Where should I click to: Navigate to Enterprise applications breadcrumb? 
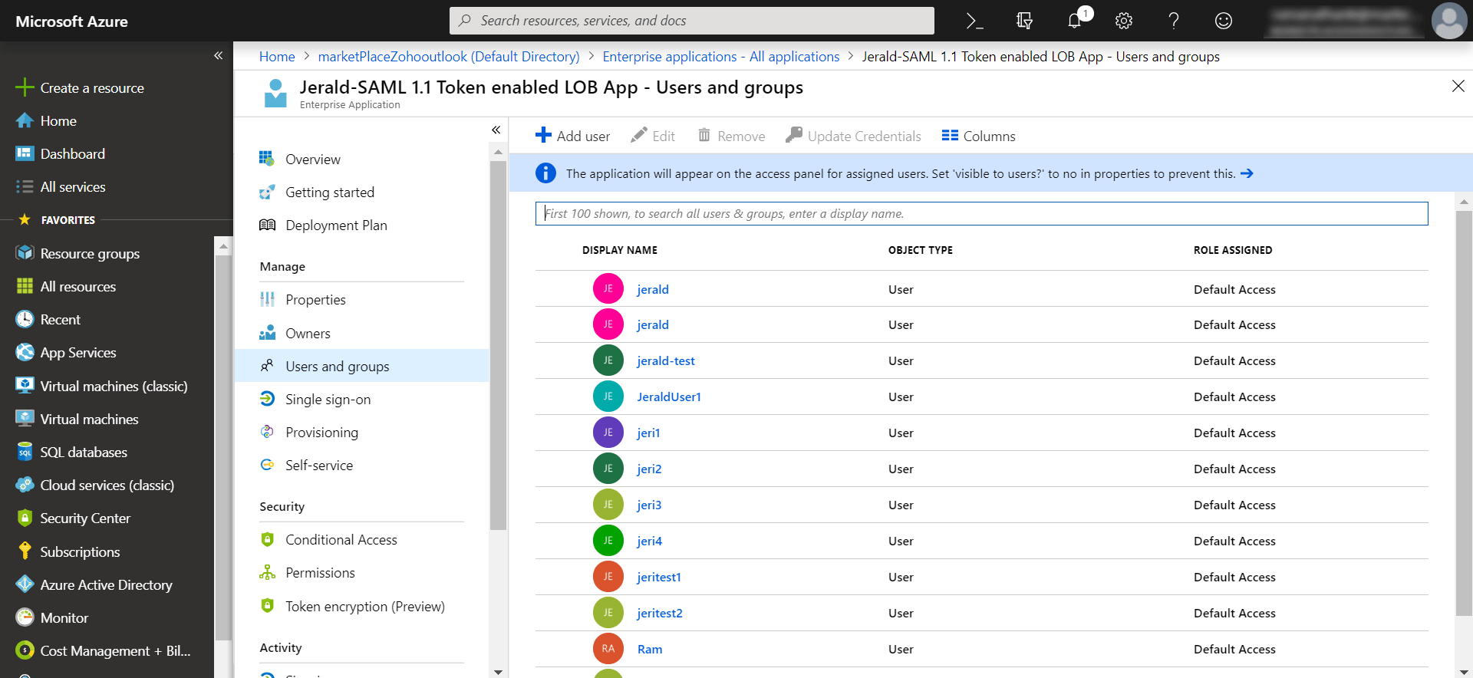click(x=720, y=57)
